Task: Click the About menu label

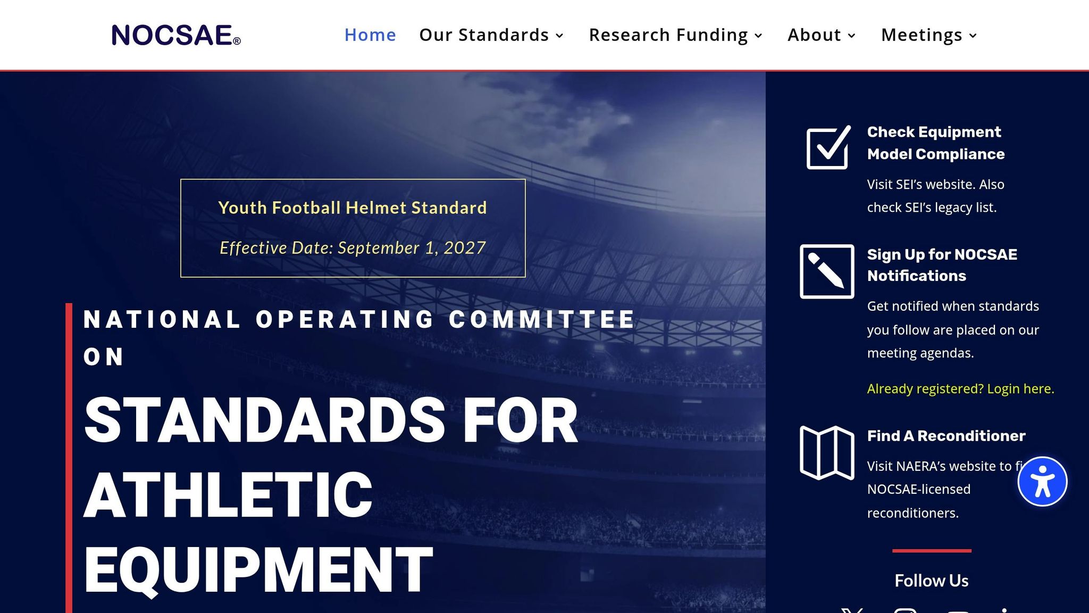Action: (814, 35)
